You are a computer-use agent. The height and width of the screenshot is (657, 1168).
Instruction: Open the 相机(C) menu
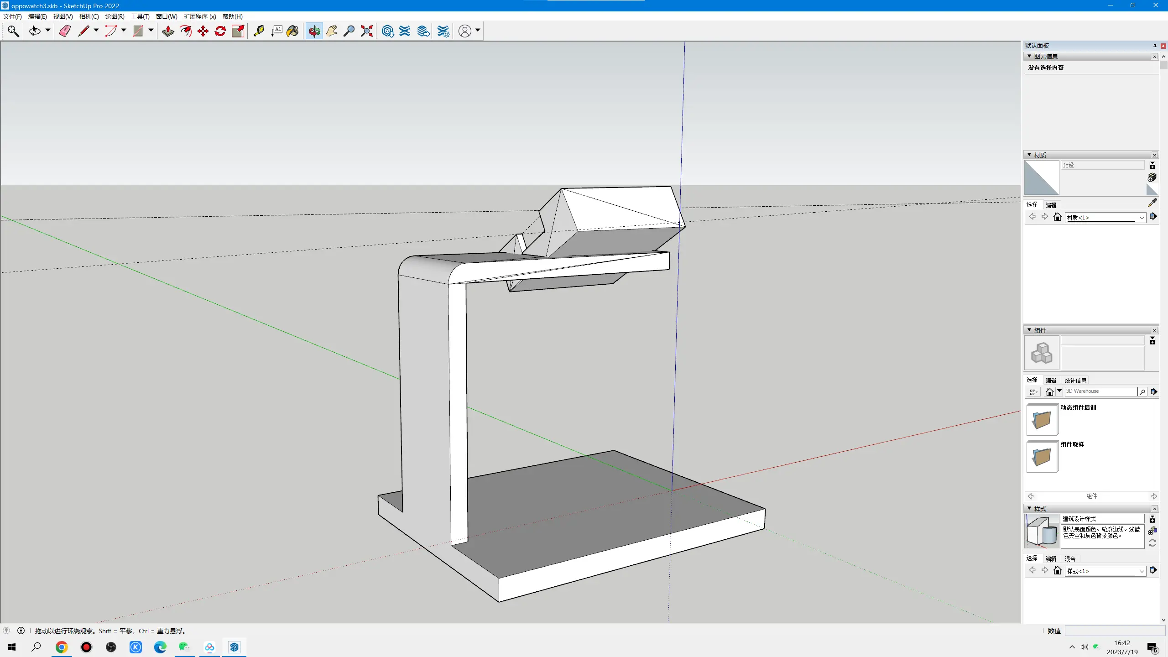[x=89, y=16]
